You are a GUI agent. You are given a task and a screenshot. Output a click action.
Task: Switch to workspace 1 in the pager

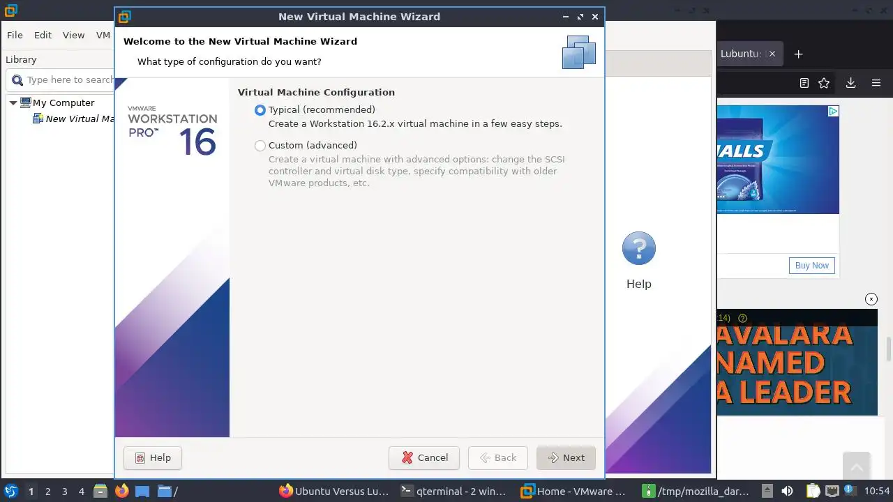pos(31,492)
